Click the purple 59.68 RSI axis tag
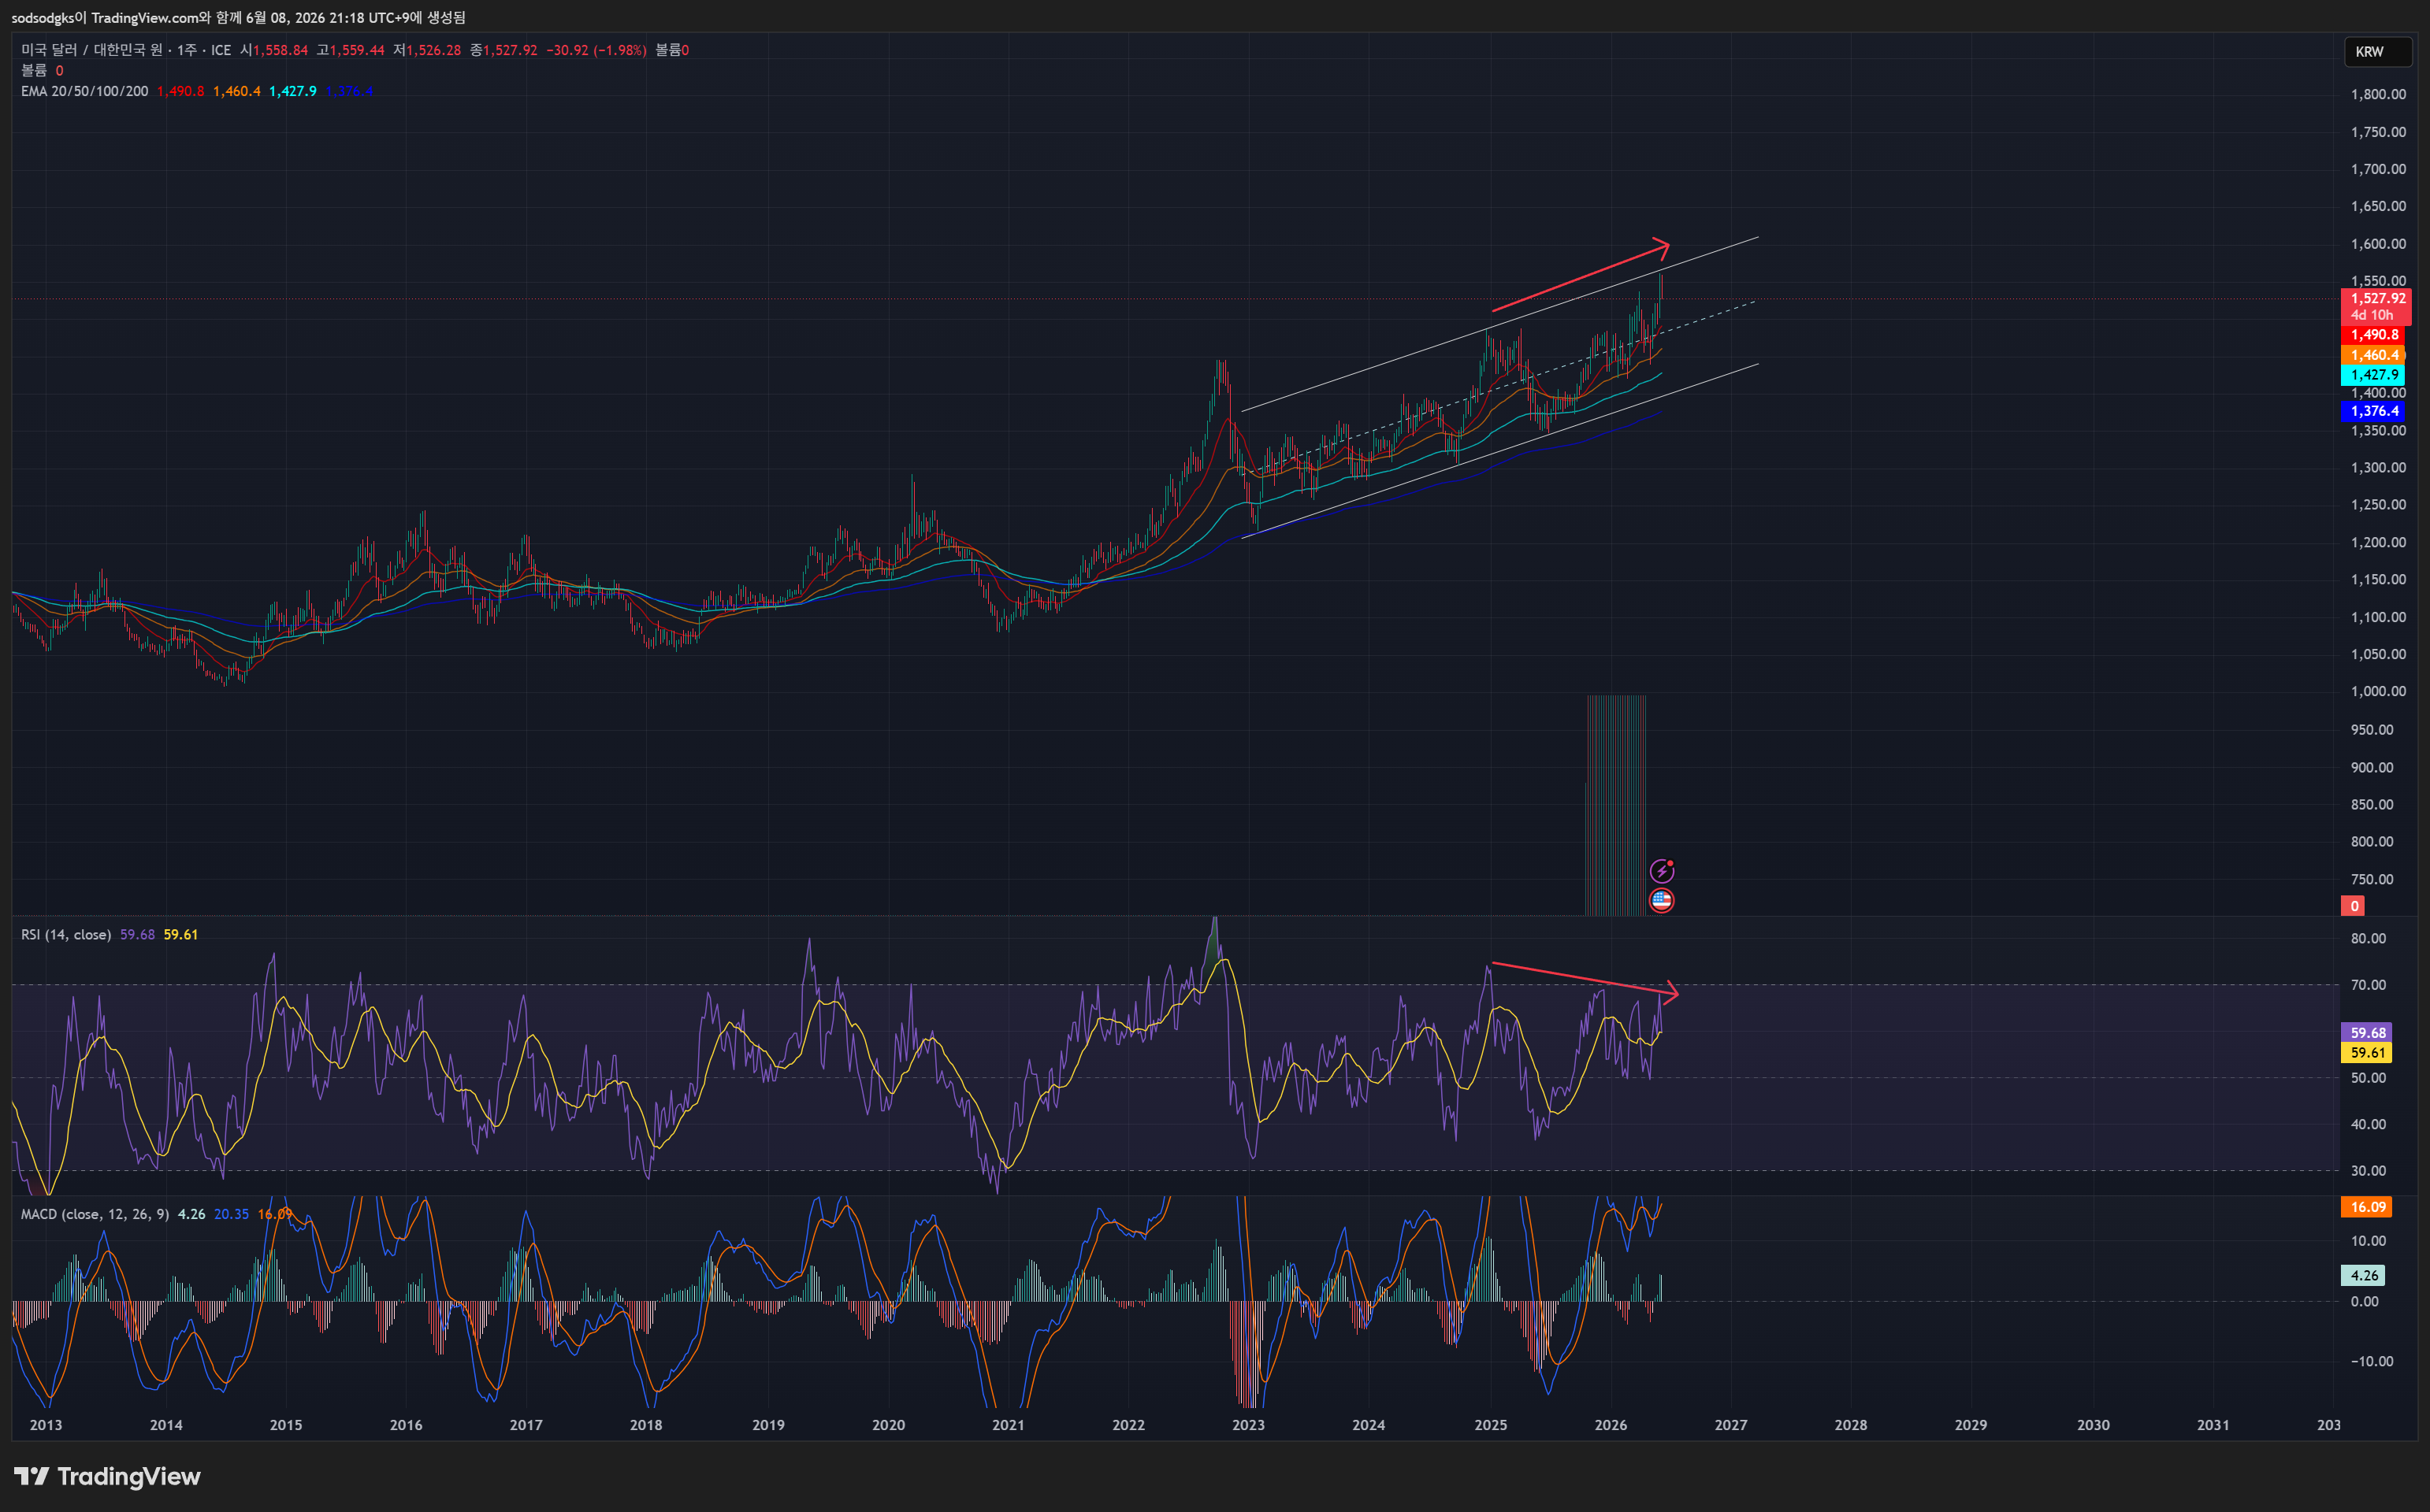This screenshot has height=1512, width=2430. tap(2367, 1032)
